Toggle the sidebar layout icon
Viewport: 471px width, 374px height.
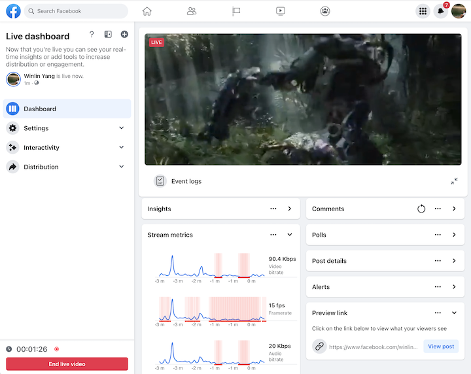coord(108,34)
